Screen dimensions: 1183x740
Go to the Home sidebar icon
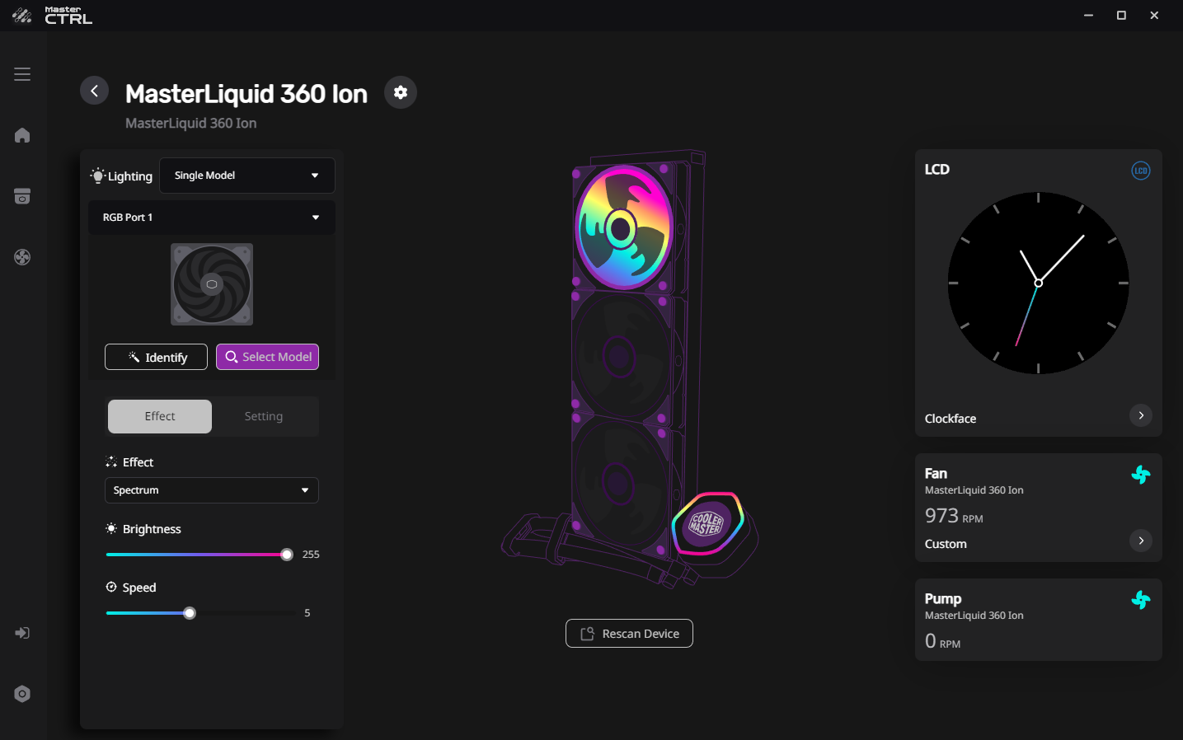coord(22,135)
